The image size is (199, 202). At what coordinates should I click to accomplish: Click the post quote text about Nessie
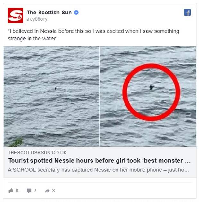(93, 35)
